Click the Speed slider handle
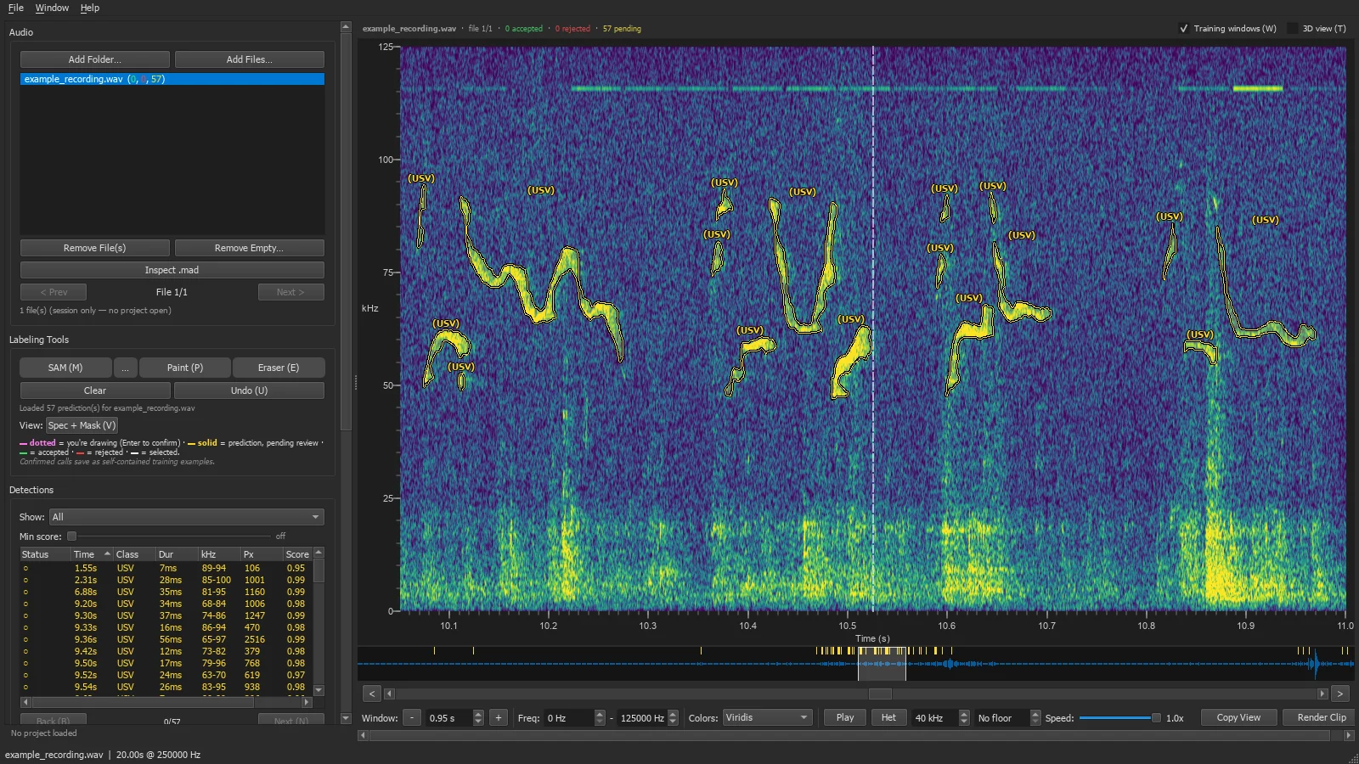Screen dimensions: 1359x764 pos(1156,718)
